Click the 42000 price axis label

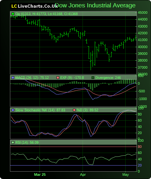pos(143,33)
